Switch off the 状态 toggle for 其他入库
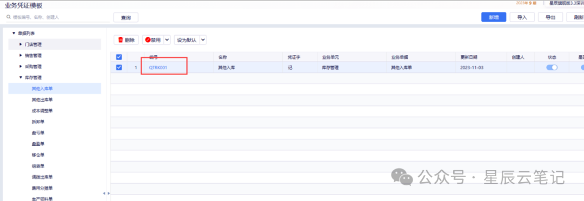Viewport: 584px width, 201px height. point(552,68)
